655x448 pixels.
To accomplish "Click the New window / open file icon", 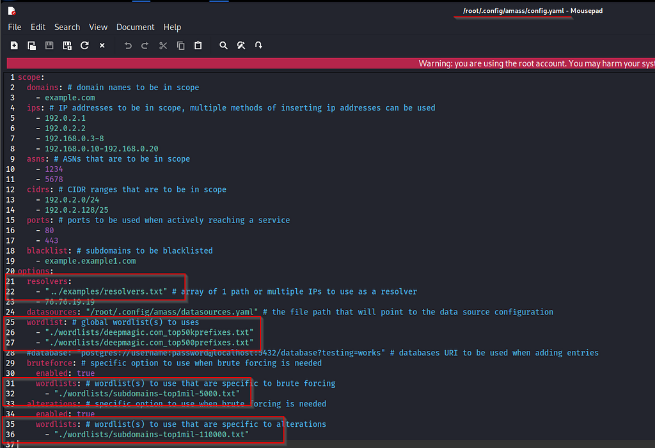I will 32,45.
